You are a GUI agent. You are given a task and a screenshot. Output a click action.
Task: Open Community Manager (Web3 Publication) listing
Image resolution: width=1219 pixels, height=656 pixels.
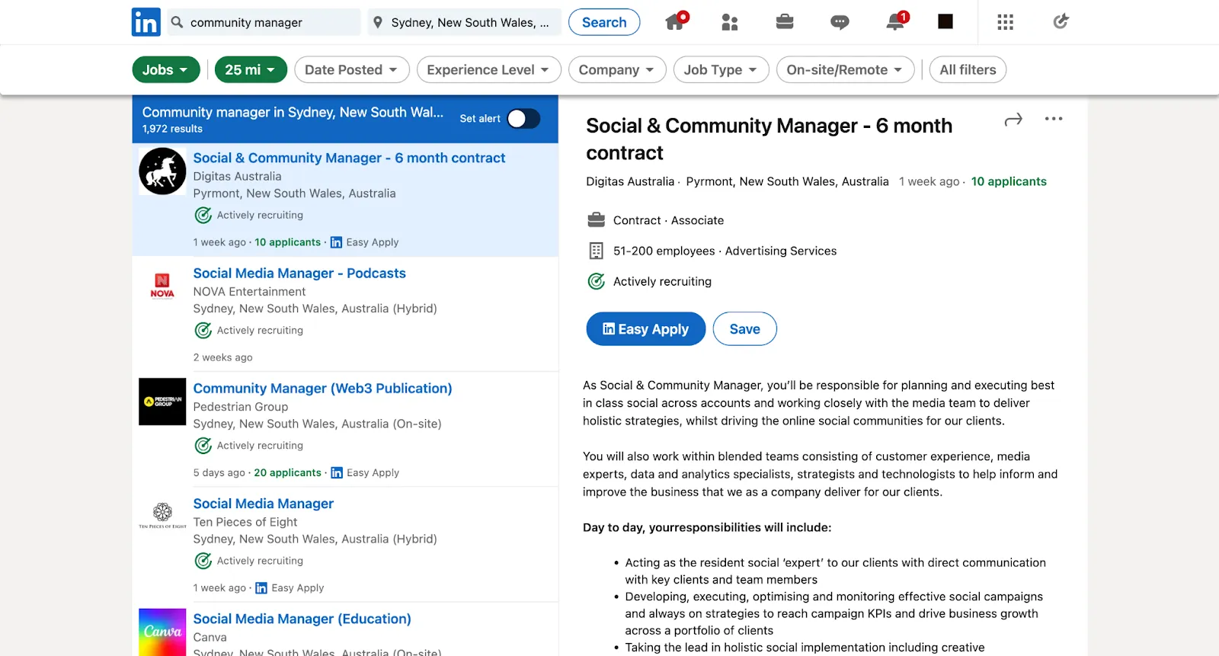pyautogui.click(x=322, y=389)
